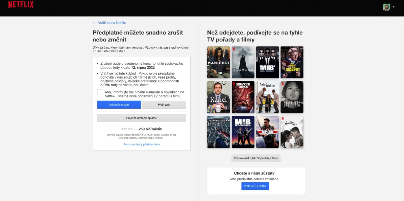Screen dimensions: 404x201
Task: Open the Spider-Man poster
Action: pyautogui.click(x=218, y=132)
